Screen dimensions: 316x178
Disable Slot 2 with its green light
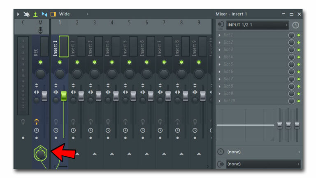pyautogui.click(x=299, y=42)
